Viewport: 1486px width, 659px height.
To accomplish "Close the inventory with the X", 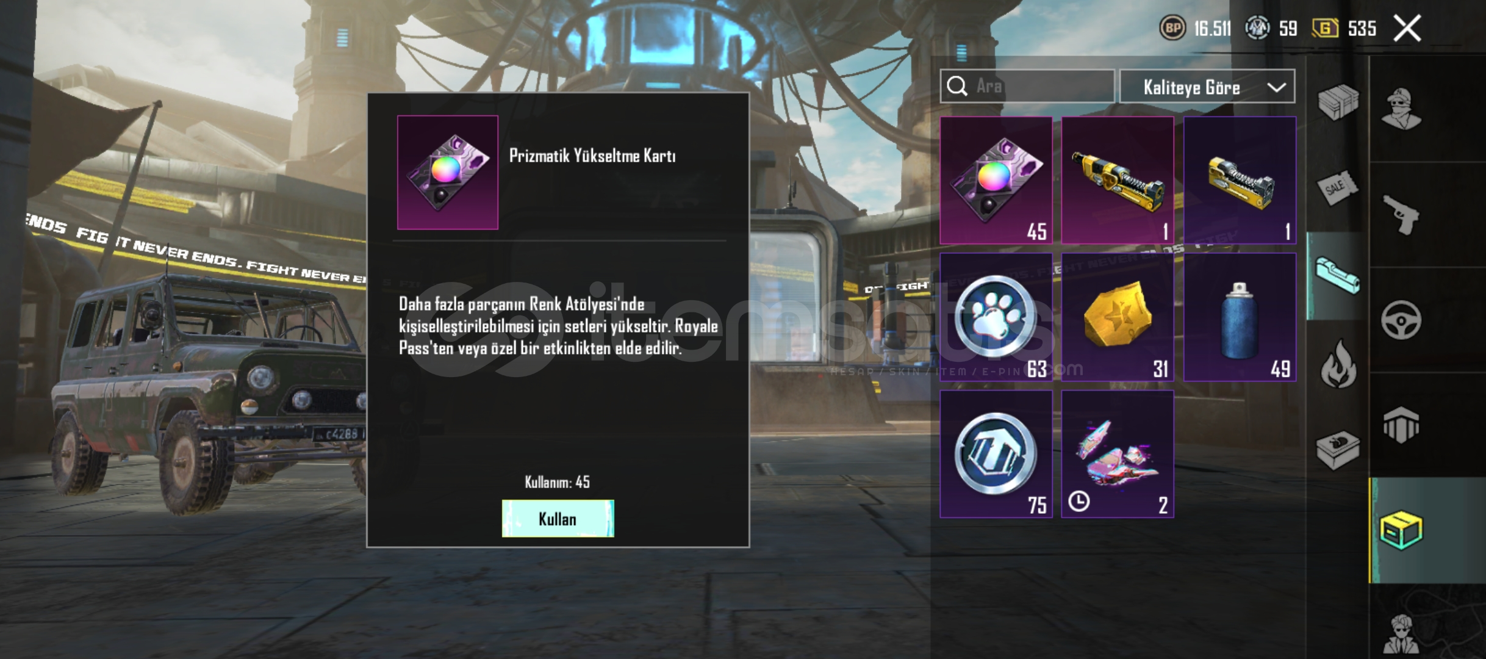I will click(x=1407, y=28).
